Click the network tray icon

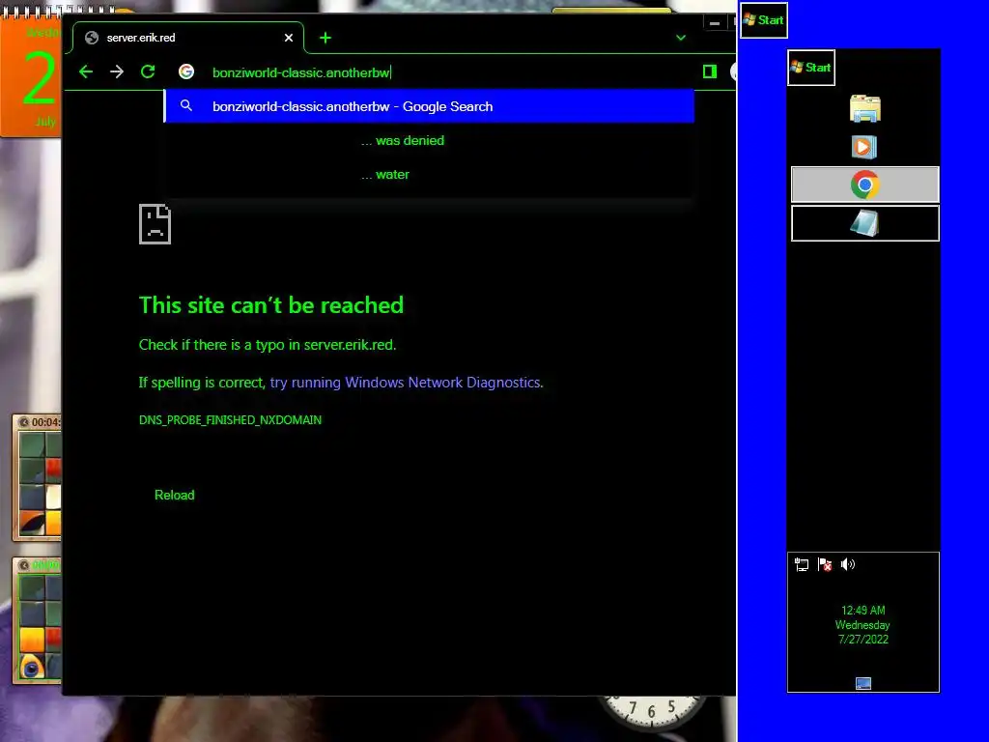click(x=802, y=564)
